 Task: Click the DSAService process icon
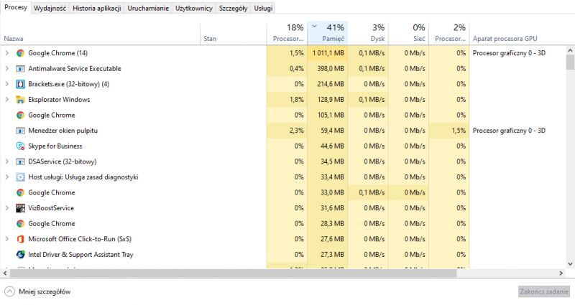21,161
